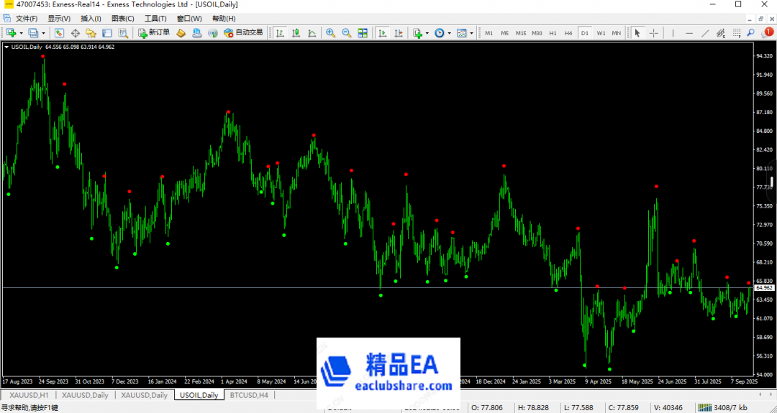
Task: Show the Navigator folder-star icon
Action: pos(91,33)
